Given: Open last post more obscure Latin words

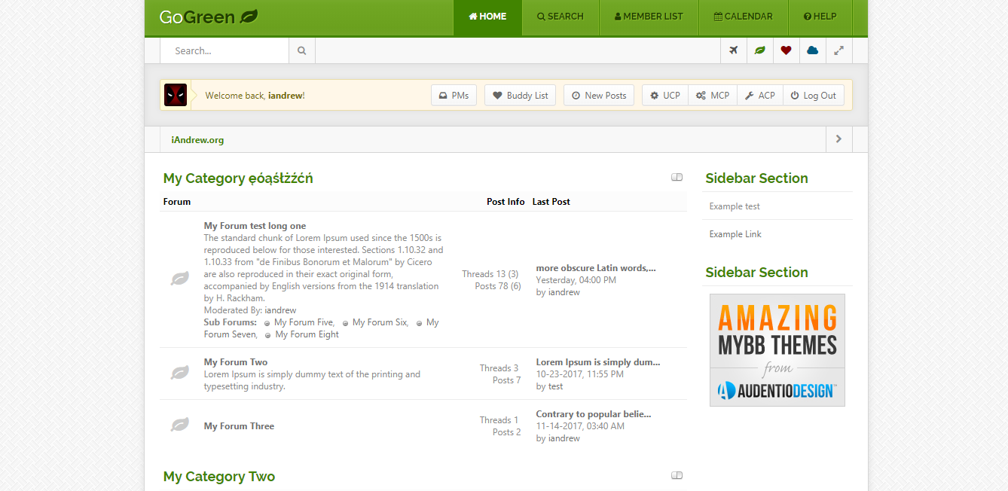Looking at the screenshot, I should coord(596,268).
